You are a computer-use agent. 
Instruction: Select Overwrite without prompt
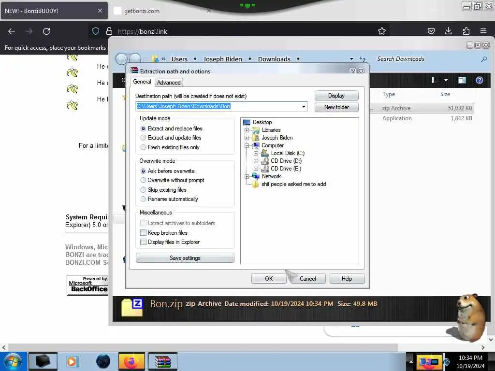(x=143, y=180)
